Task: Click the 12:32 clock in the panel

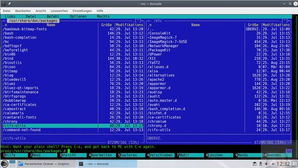Action: point(283,164)
